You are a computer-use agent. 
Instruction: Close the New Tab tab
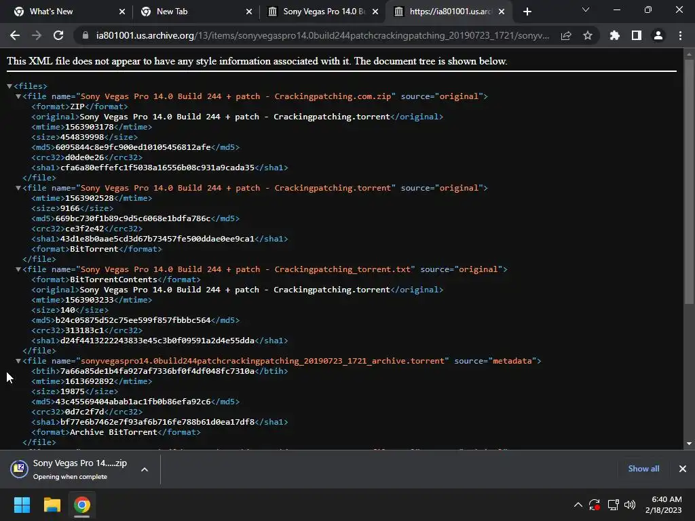click(249, 12)
